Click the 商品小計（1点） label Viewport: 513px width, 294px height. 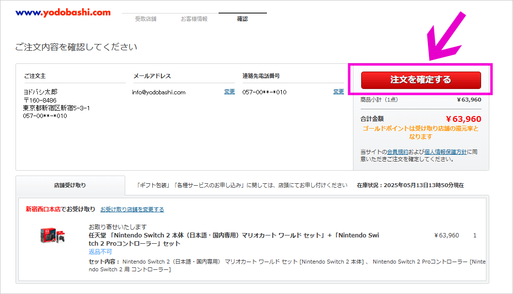pos(379,100)
